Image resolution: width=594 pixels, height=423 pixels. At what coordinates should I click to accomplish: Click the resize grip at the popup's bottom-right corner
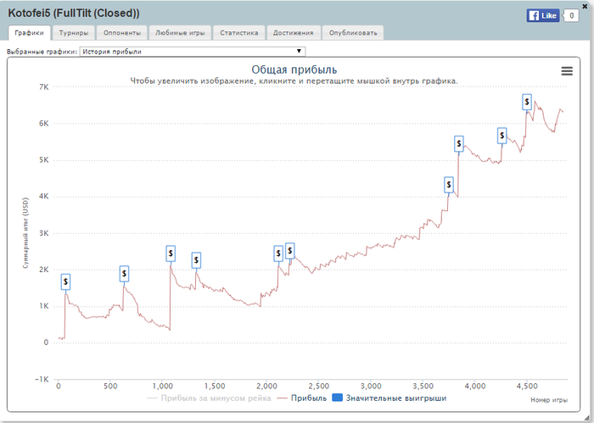coord(586,417)
